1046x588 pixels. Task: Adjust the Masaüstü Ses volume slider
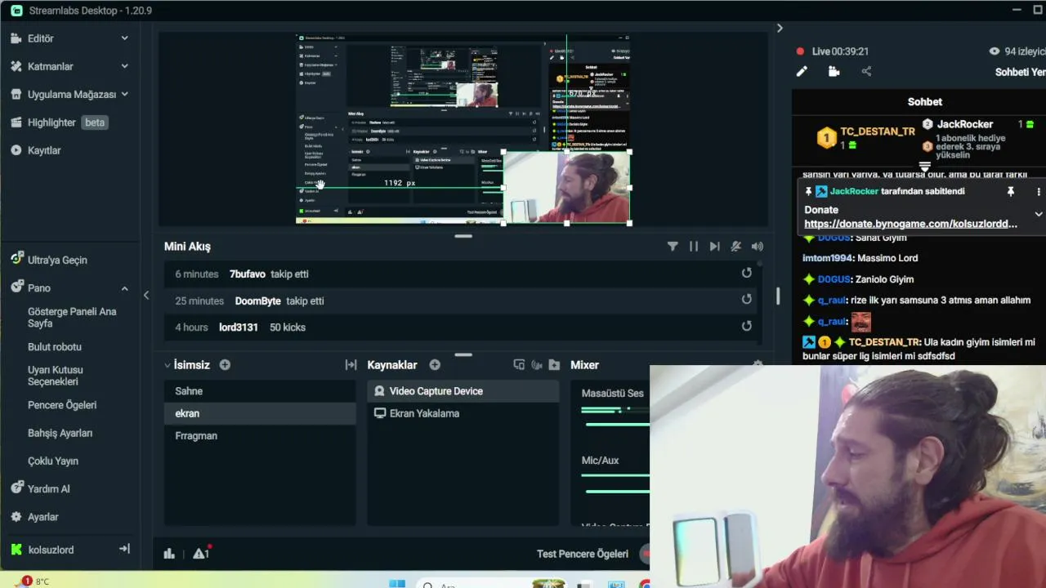pos(615,424)
